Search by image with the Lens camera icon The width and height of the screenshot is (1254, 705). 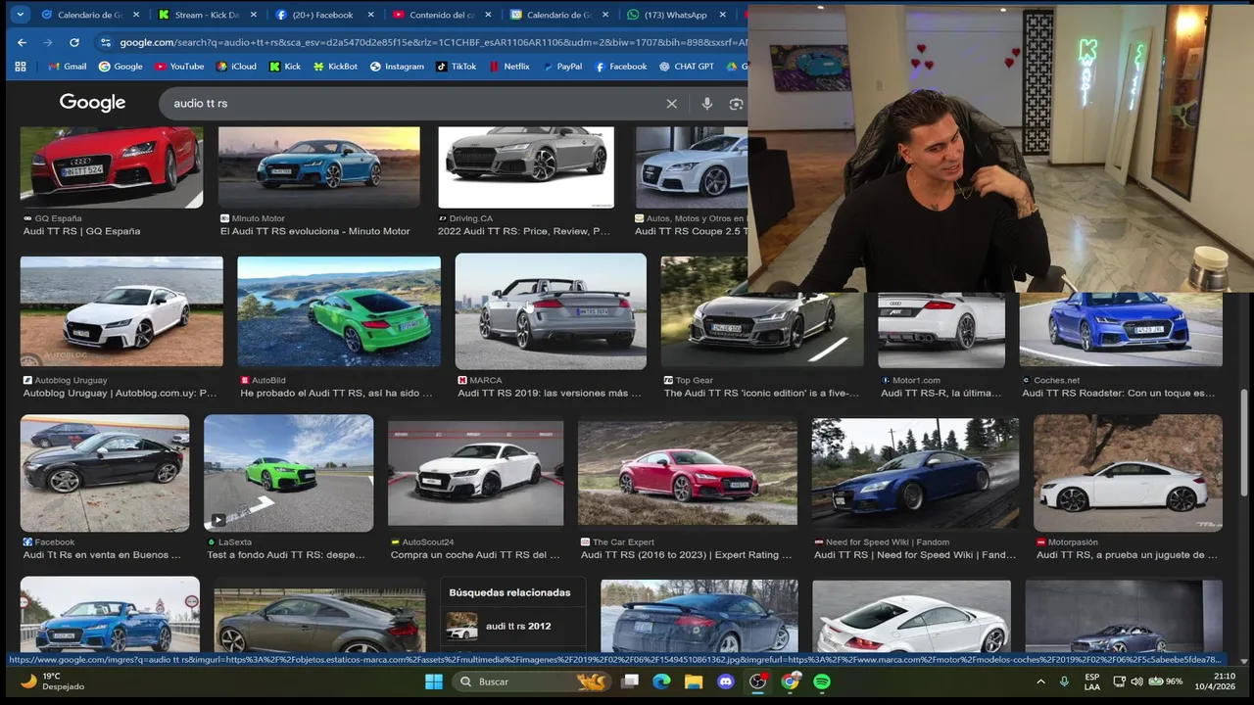tap(737, 104)
